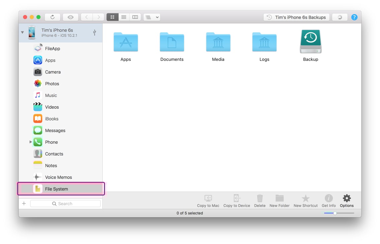Focus the sidebar Search field
Image resolution: width=380 pixels, height=244 pixels.
tap(66, 204)
